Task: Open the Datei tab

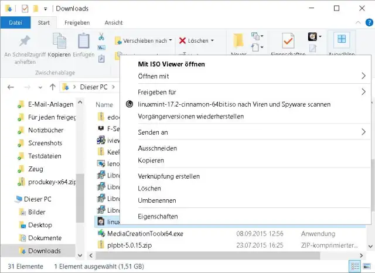Action: pos(15,23)
